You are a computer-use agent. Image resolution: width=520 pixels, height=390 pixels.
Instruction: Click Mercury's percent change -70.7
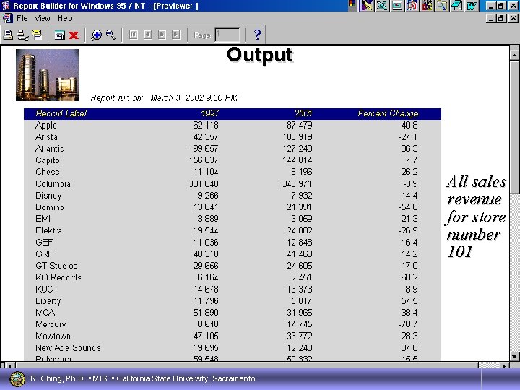(409, 324)
